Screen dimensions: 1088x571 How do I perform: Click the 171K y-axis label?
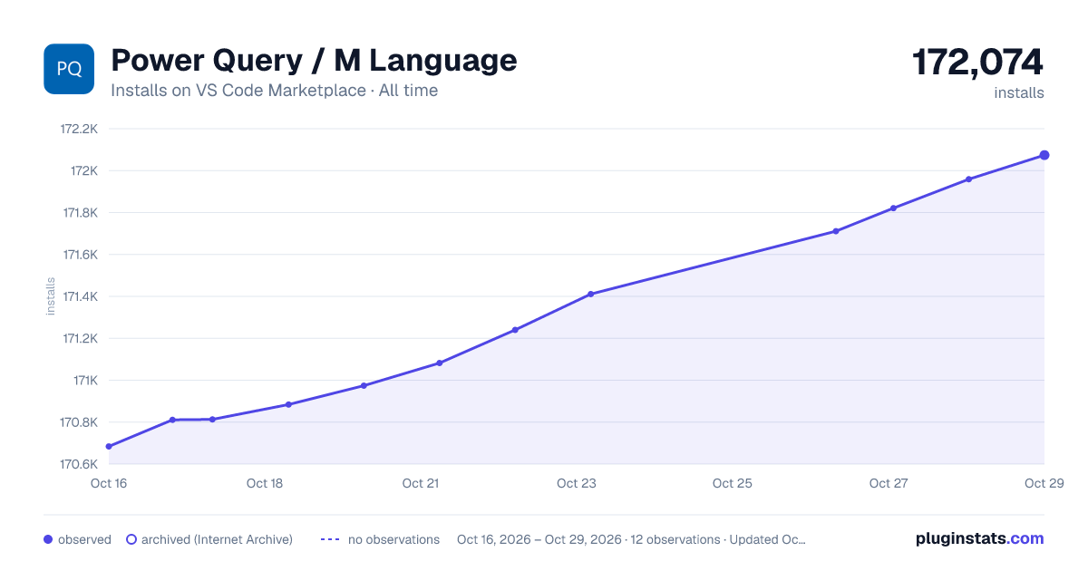[85, 381]
